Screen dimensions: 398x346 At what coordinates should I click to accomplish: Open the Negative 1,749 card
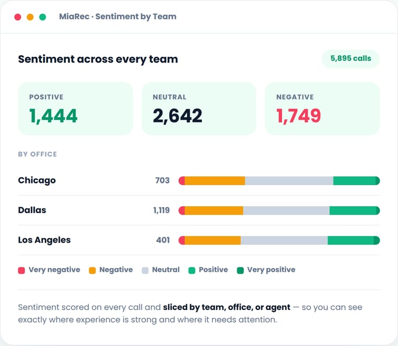click(322, 109)
